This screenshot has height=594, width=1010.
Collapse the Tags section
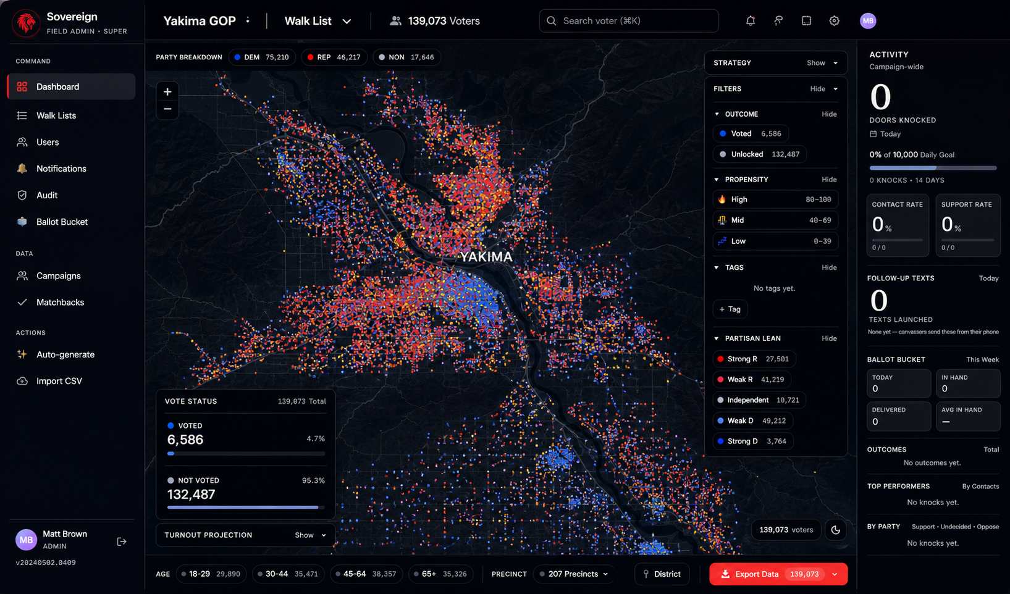(829, 267)
